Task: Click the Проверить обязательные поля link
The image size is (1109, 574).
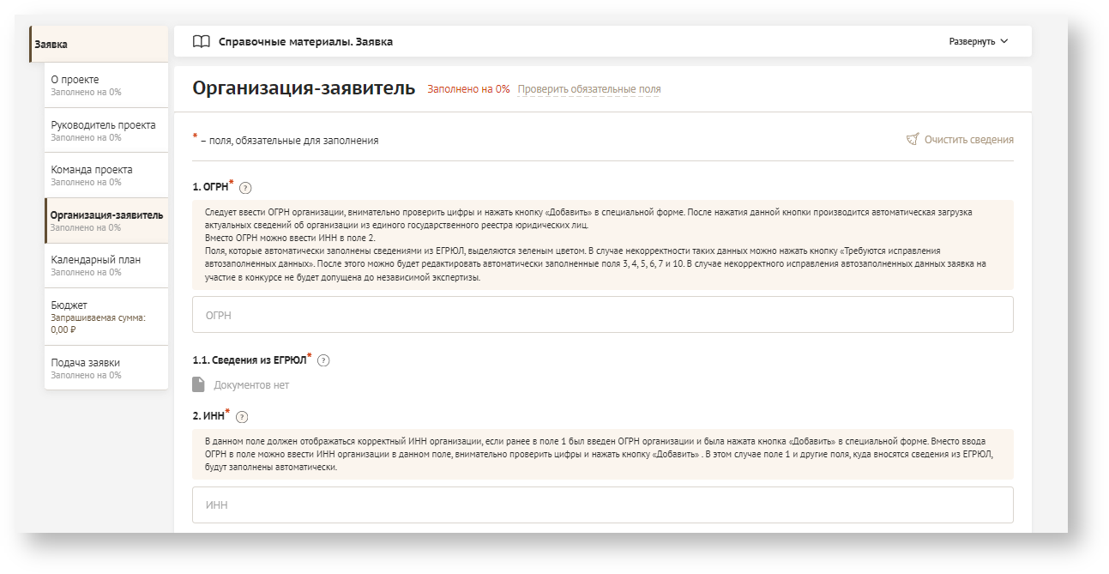Action: click(588, 89)
